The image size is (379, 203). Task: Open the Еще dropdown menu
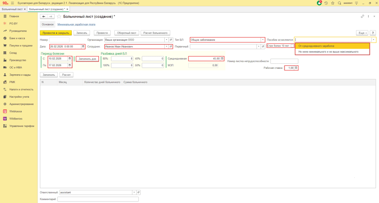[x=361, y=33]
